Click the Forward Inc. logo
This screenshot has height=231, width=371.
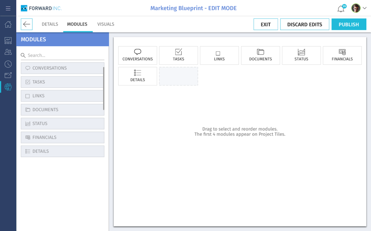41,8
